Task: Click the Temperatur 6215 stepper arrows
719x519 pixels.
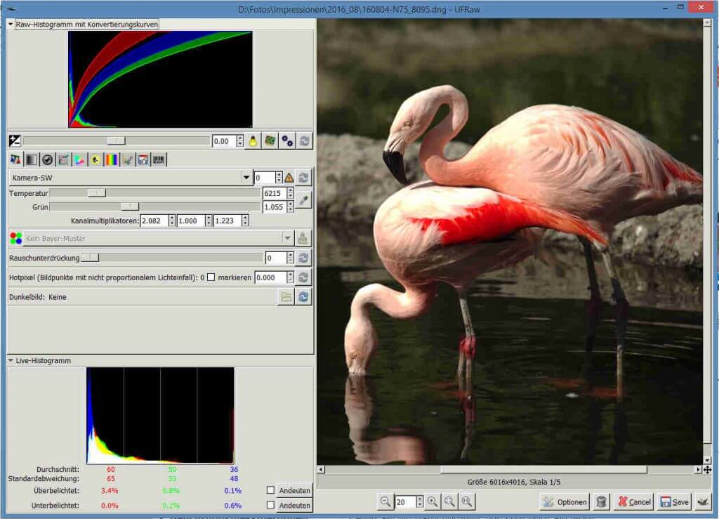Action: tap(290, 193)
